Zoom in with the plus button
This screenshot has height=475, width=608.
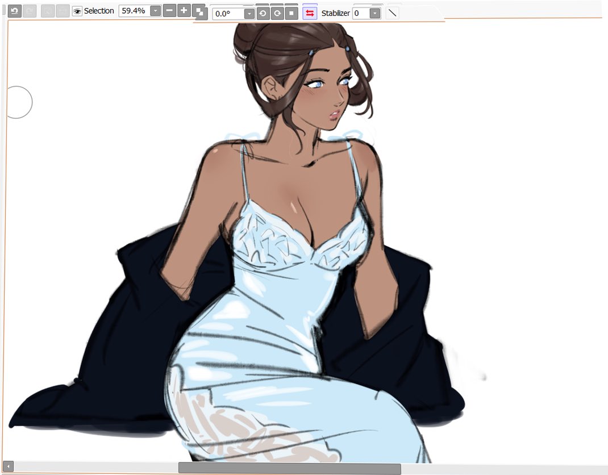point(184,10)
